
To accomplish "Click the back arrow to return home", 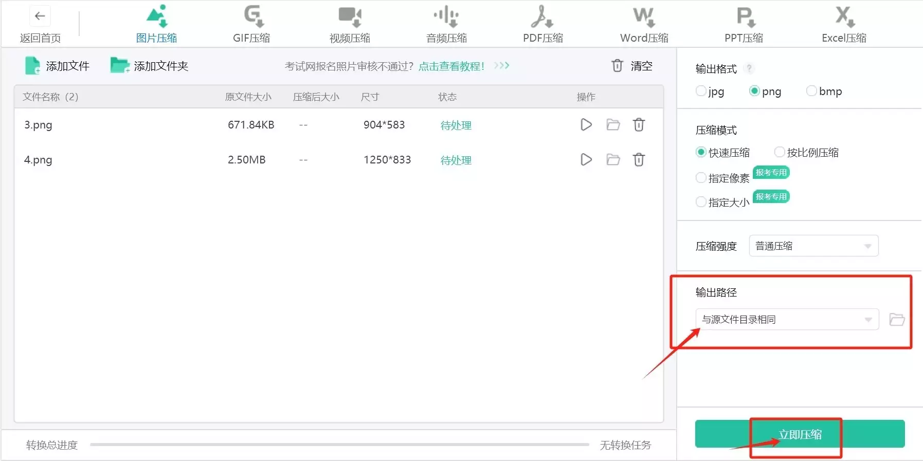I will 40,16.
